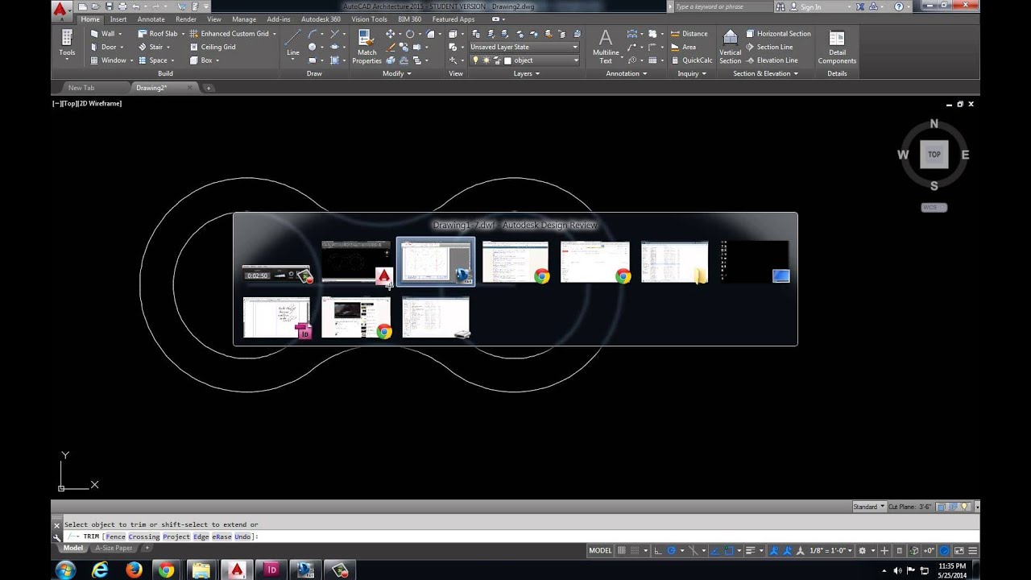Select the Autodesk Design Review window thumbnail

(x=436, y=261)
